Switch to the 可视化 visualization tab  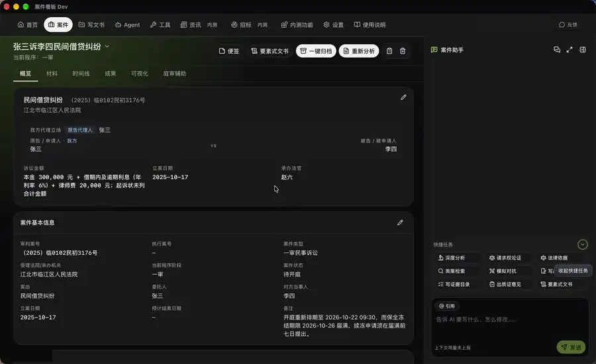[140, 73]
